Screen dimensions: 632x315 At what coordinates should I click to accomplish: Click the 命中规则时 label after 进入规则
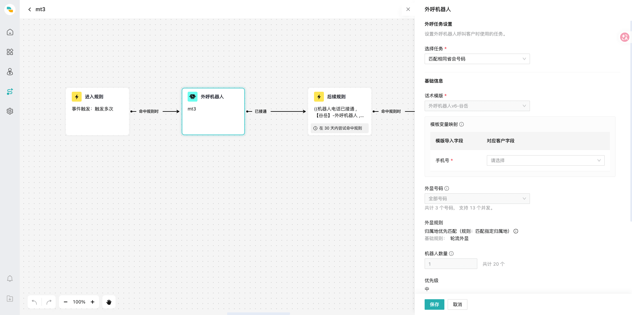coord(149,111)
